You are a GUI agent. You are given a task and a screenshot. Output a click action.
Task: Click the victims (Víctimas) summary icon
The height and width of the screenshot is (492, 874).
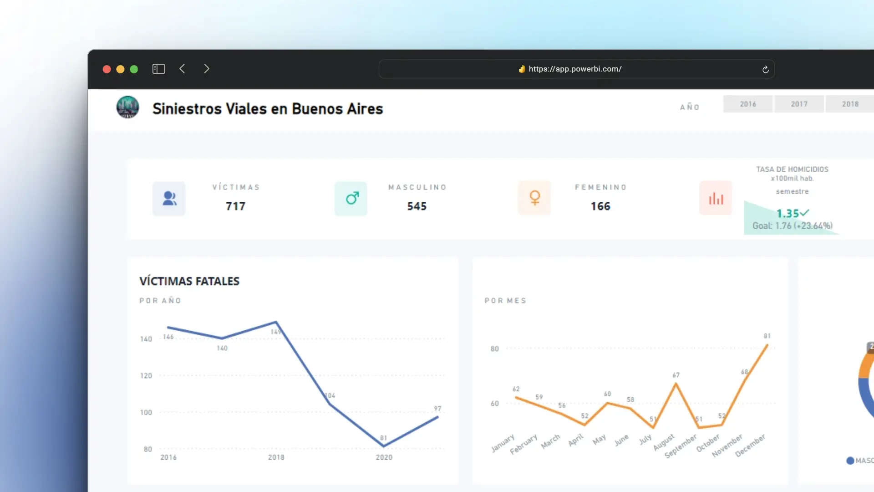point(169,198)
